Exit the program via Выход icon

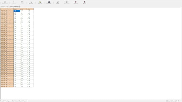click(85, 3)
